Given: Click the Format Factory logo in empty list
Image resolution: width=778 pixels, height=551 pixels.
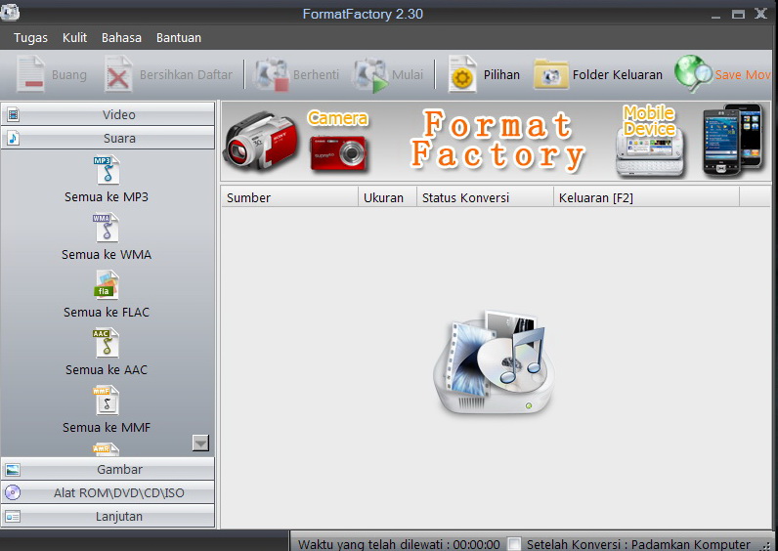Looking at the screenshot, I should 495,363.
